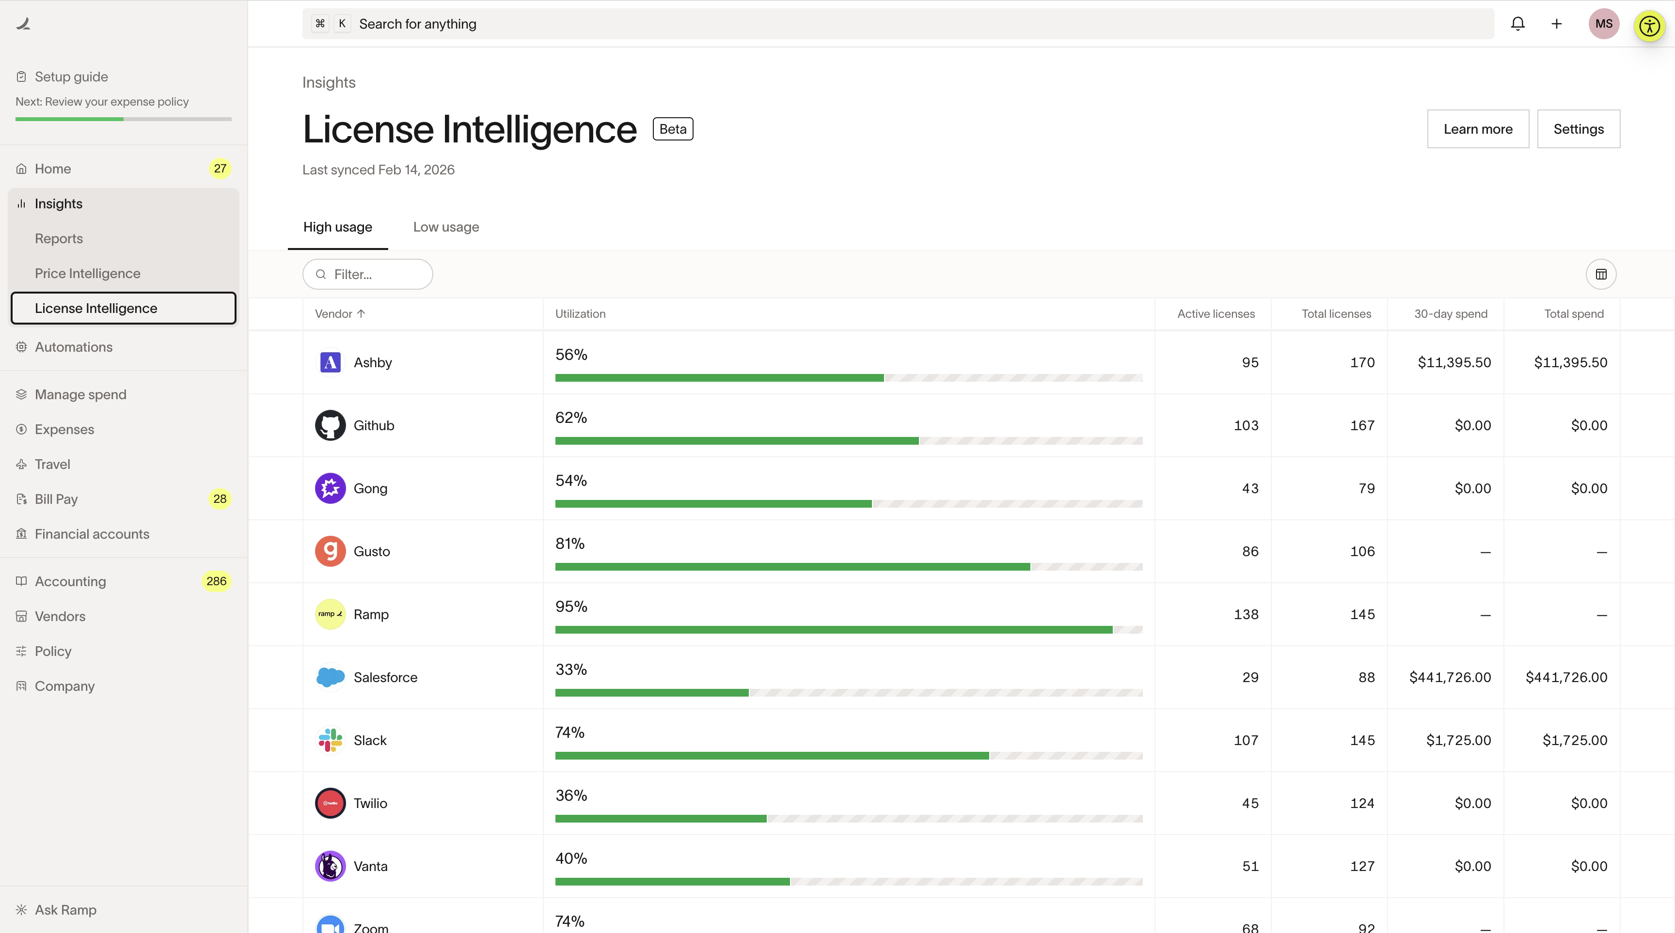This screenshot has width=1675, height=933.
Task: Click the Home badge showing 27
Action: (x=220, y=169)
